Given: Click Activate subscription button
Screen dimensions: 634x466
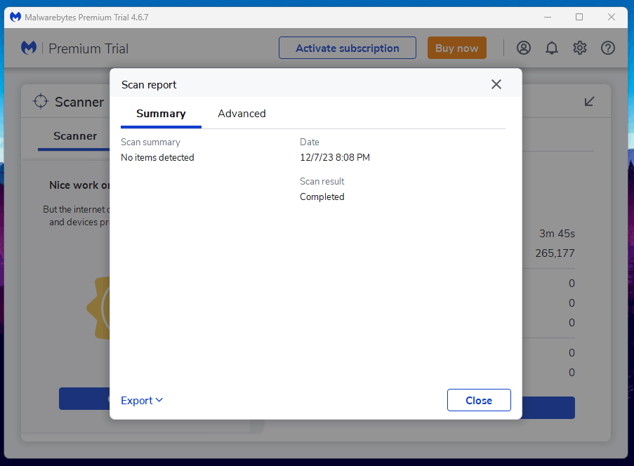Looking at the screenshot, I should click(x=348, y=48).
